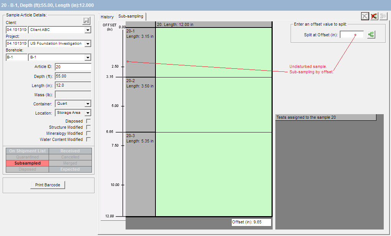Select the Sub-sampling tab
Image resolution: width=391 pixels, height=236 pixels.
(131, 16)
